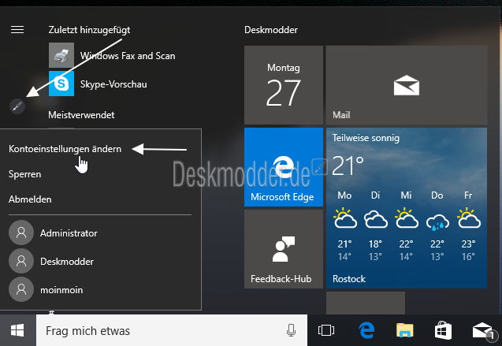Choose Sperren from account menu
Image resolution: width=502 pixels, height=346 pixels.
25,174
